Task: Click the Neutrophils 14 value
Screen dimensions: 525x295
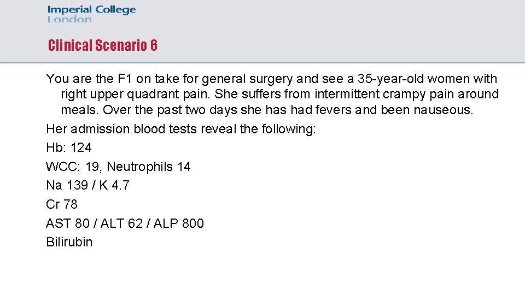Action: coord(149,167)
